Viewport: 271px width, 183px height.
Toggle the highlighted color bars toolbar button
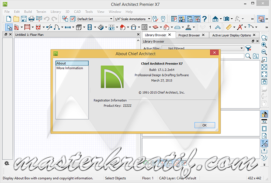(x=182, y=19)
